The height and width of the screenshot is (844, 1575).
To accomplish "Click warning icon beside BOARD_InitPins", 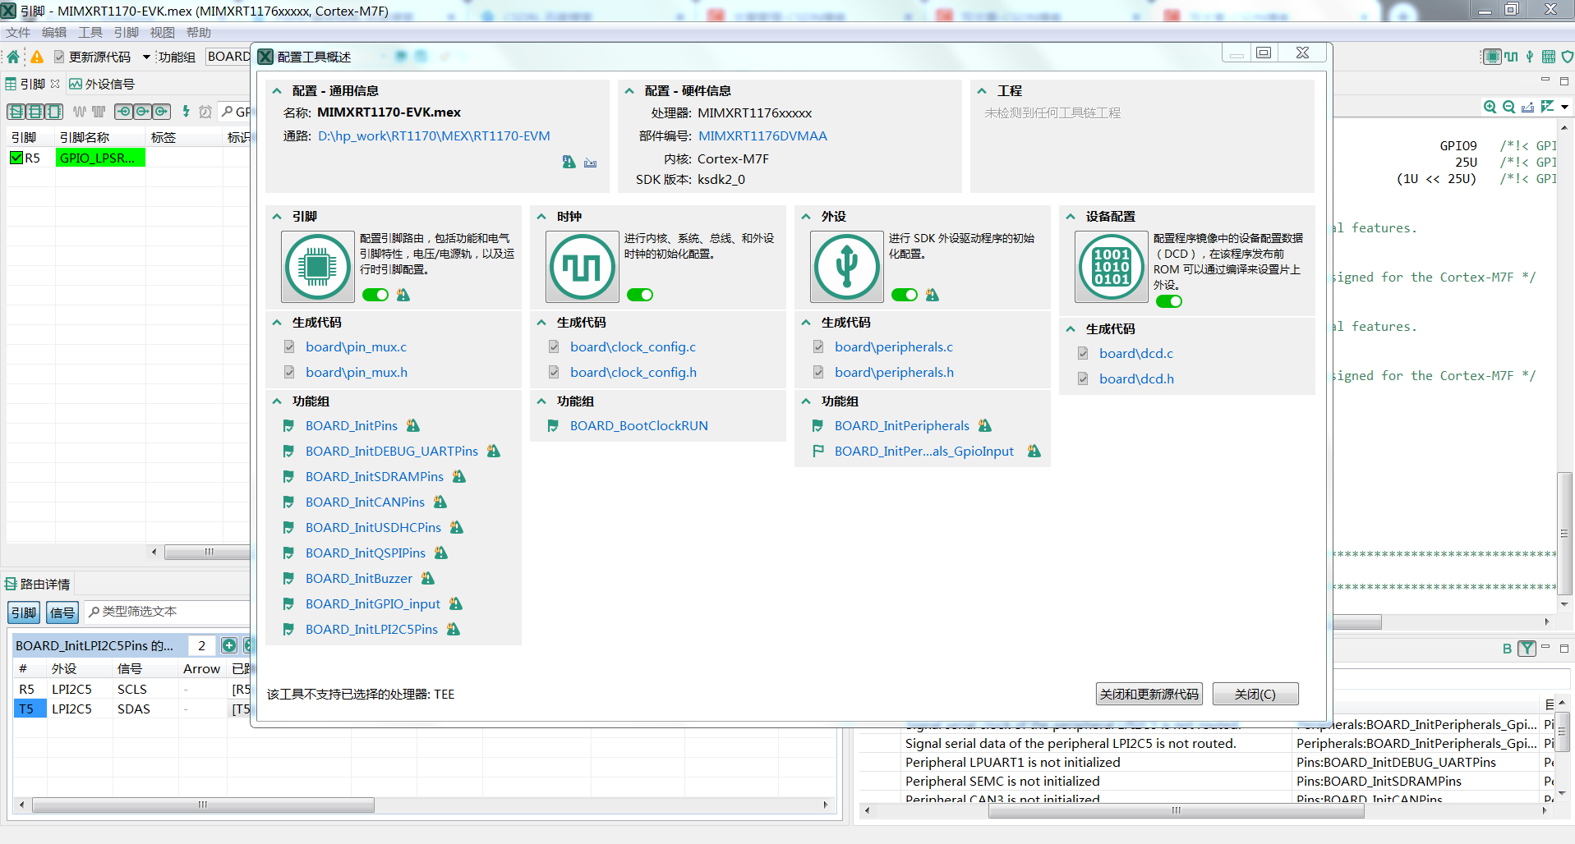I will coord(413,425).
